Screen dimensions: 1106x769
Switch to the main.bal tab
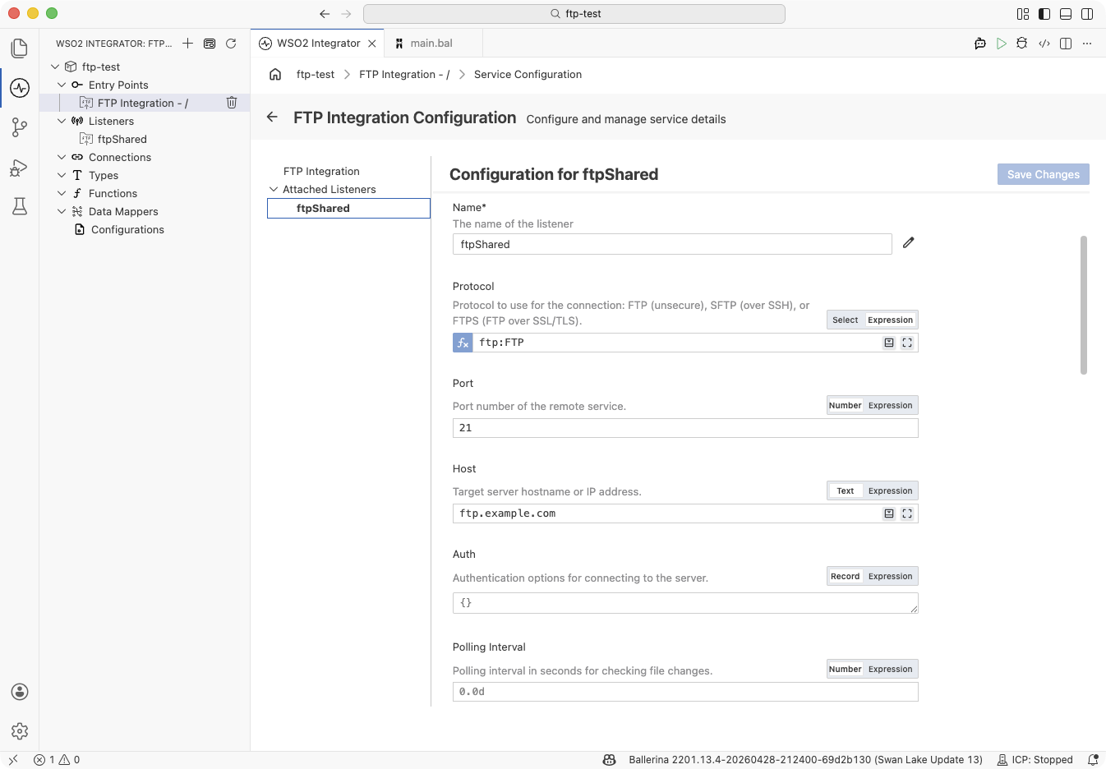[x=431, y=44]
